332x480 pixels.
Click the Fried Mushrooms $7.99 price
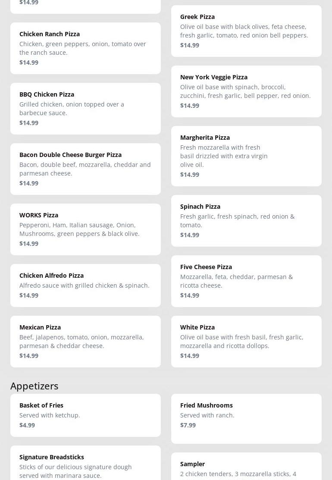click(188, 425)
